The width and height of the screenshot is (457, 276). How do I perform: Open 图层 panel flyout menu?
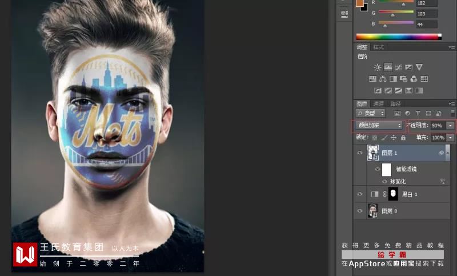coord(452,104)
